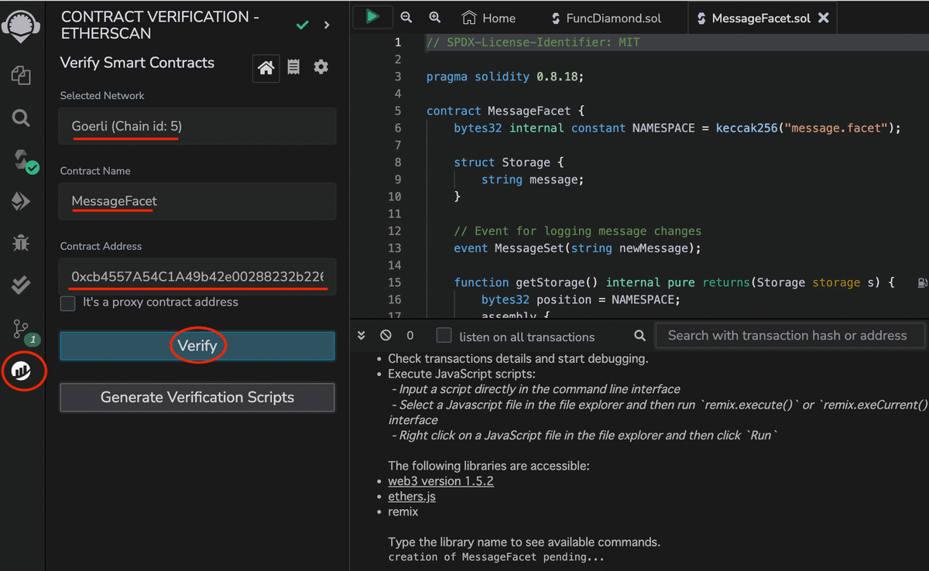The width and height of the screenshot is (929, 571).
Task: Click 'string message;' code line
Action: click(x=533, y=180)
